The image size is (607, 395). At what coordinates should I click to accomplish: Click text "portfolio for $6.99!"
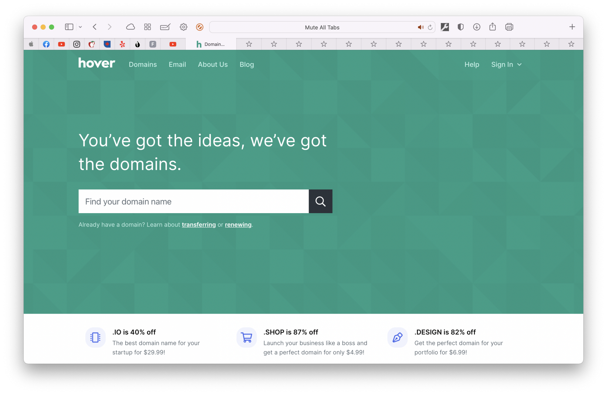441,352
